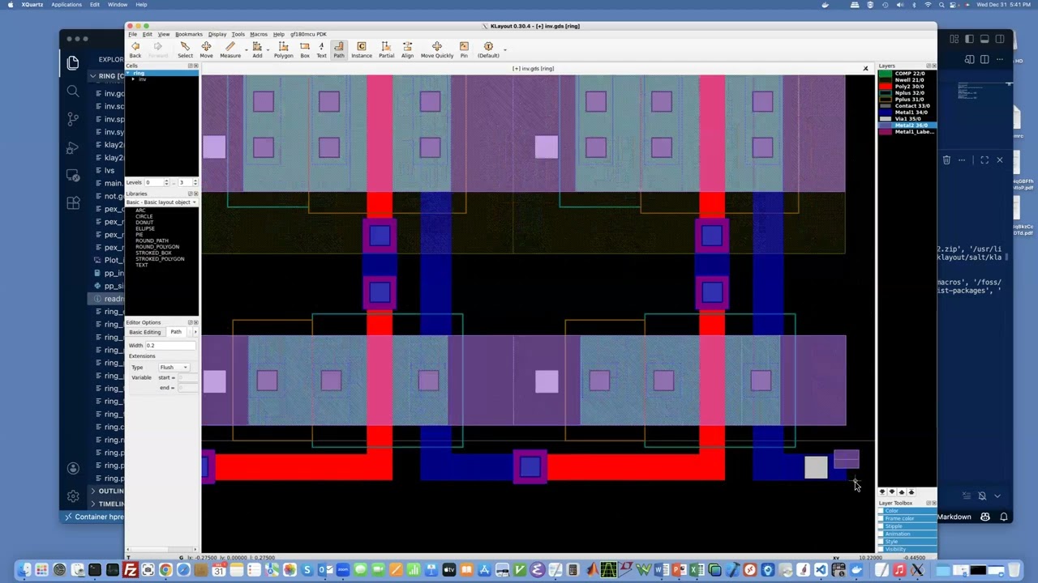Open the path Type Flush dropdown
The width and height of the screenshot is (1038, 583).
click(x=174, y=367)
